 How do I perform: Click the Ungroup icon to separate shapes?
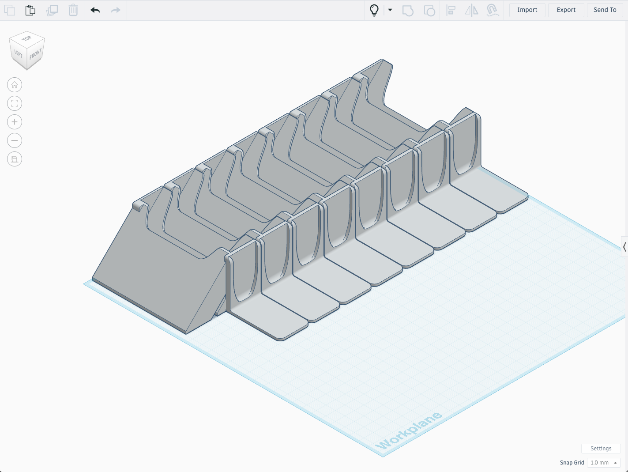point(429,10)
